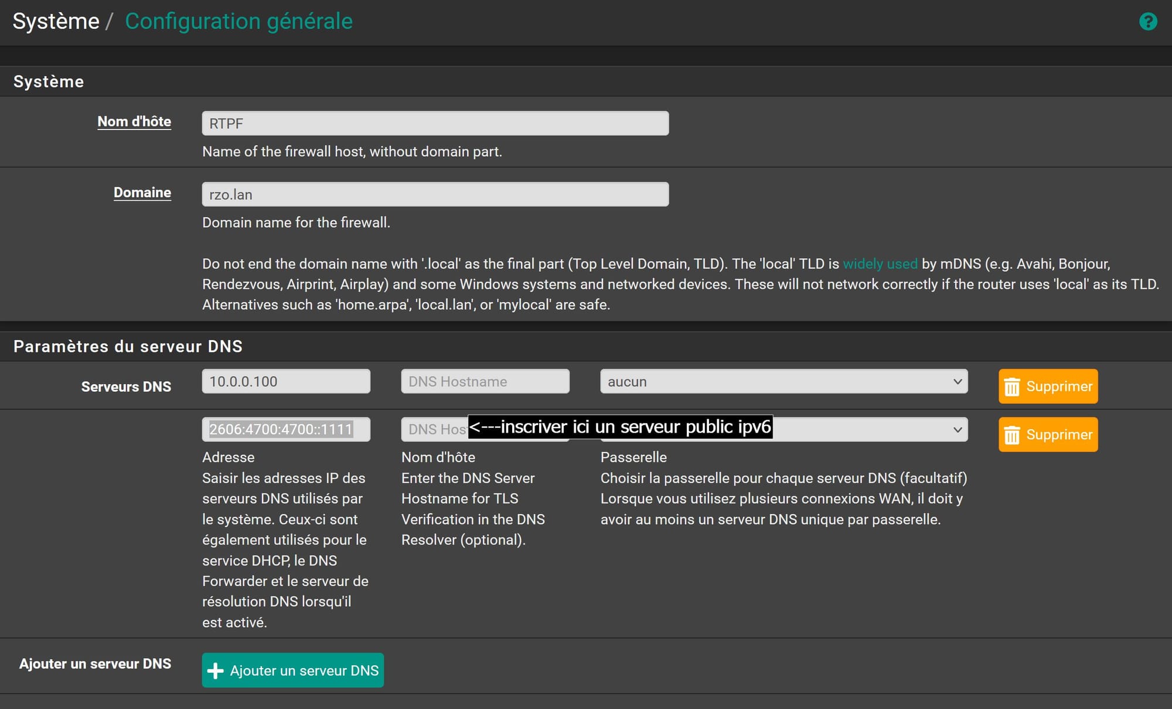
Task: Open the help question mark icon
Action: [x=1147, y=22]
